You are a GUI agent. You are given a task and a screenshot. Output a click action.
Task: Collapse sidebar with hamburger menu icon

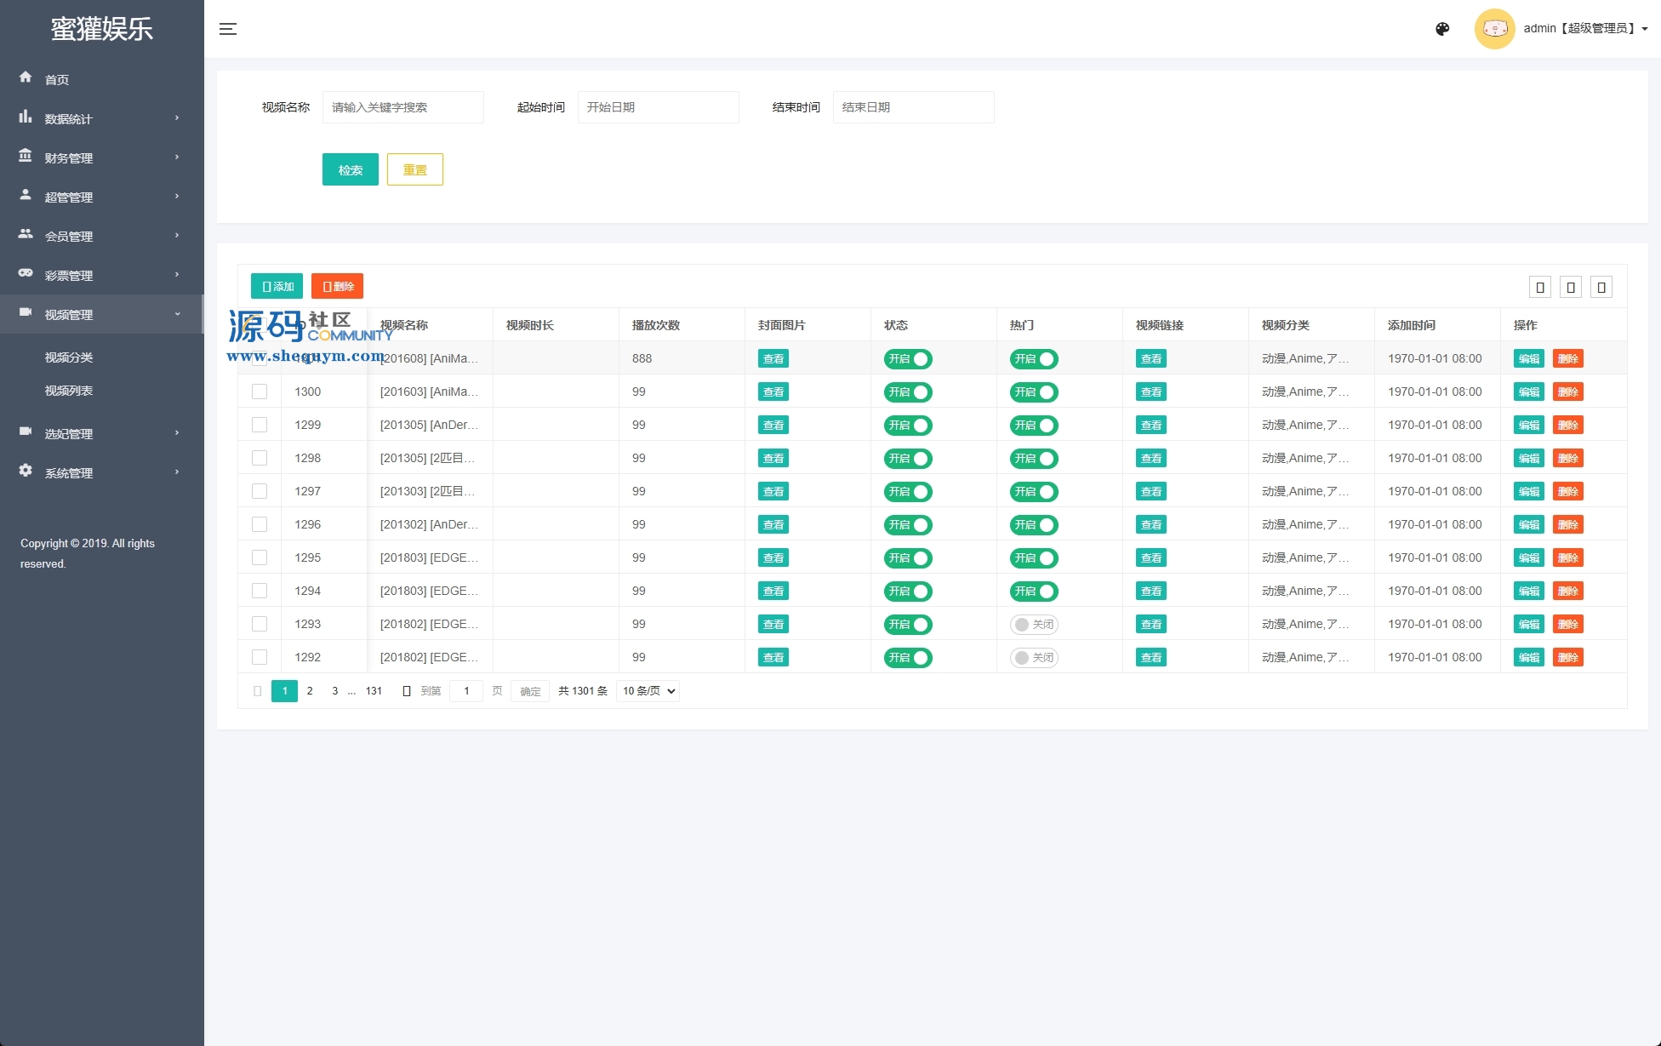tap(228, 29)
